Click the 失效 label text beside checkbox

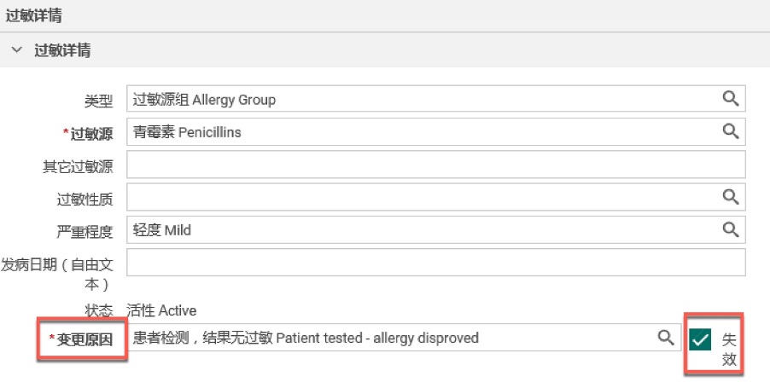pyautogui.click(x=729, y=349)
